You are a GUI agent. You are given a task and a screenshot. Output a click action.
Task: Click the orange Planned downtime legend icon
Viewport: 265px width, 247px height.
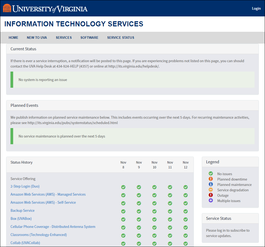(x=211, y=179)
